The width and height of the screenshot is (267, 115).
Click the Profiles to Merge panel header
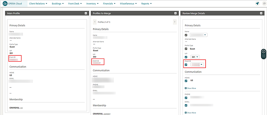[x=135, y=13]
